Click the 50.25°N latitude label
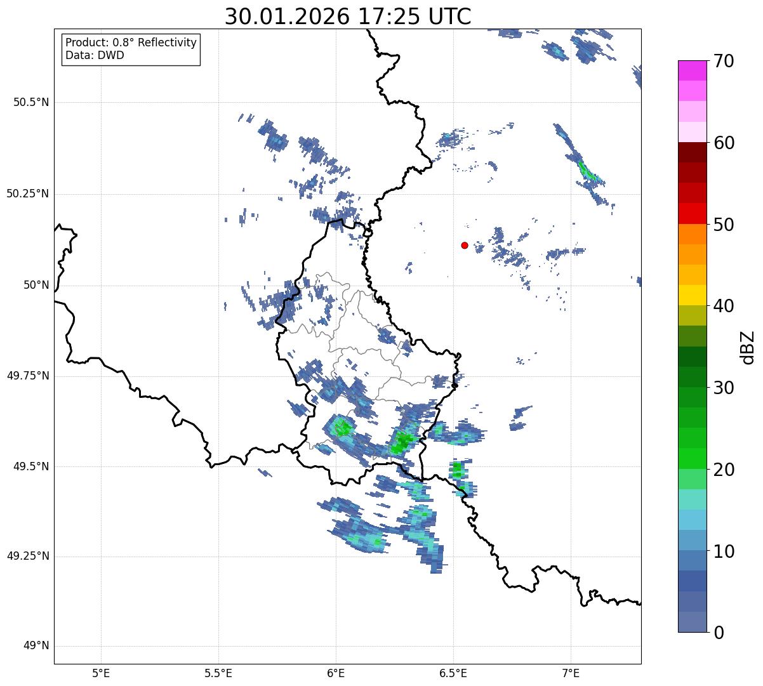The width and height of the screenshot is (763, 686). click(28, 194)
